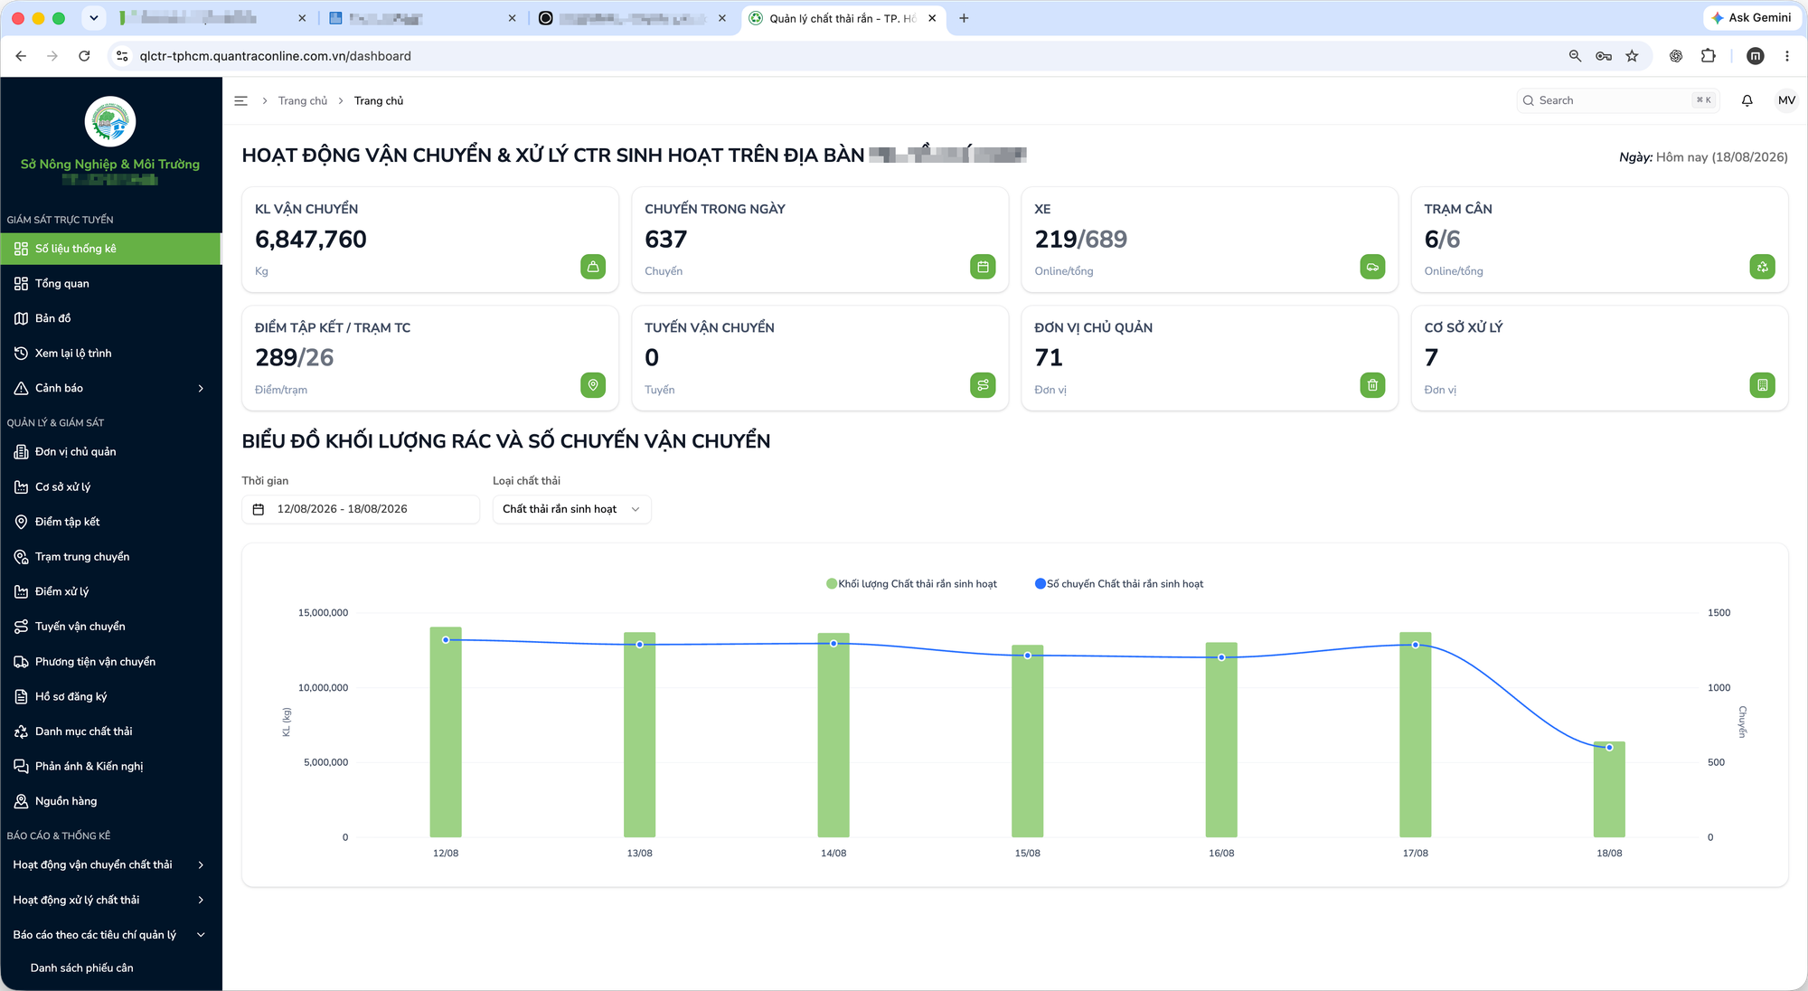Image resolution: width=1808 pixels, height=991 pixels.
Task: Click the route icon in Tuyến vận chuyển card
Action: (983, 385)
